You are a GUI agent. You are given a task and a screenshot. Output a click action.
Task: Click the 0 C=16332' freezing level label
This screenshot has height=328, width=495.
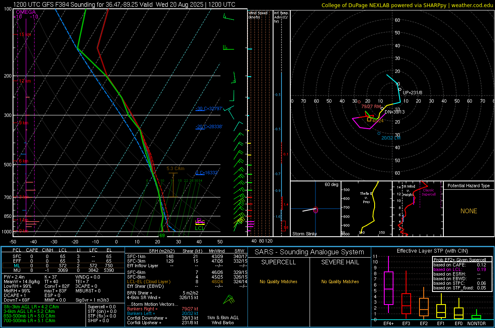click(x=207, y=173)
